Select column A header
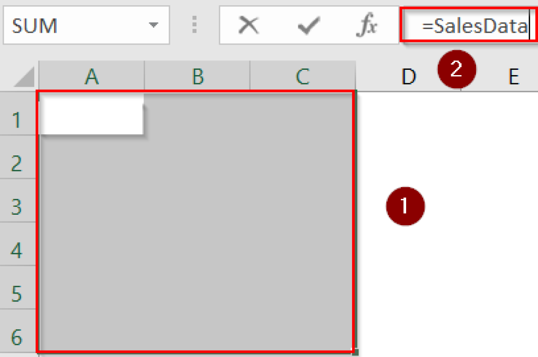The width and height of the screenshot is (538, 357). click(92, 77)
